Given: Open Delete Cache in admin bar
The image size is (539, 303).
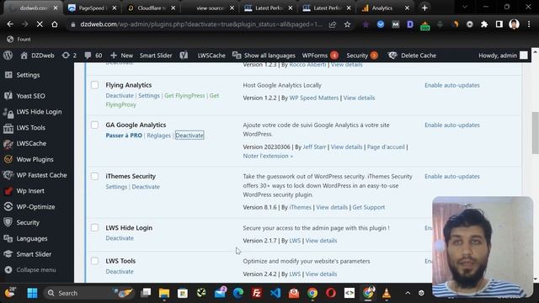Looking at the screenshot, I should pos(412,56).
